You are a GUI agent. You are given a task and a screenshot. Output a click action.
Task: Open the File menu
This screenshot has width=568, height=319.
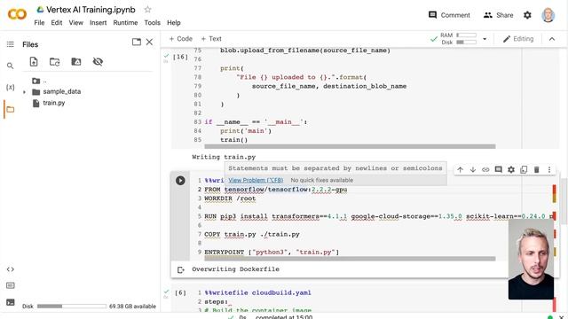pos(39,23)
